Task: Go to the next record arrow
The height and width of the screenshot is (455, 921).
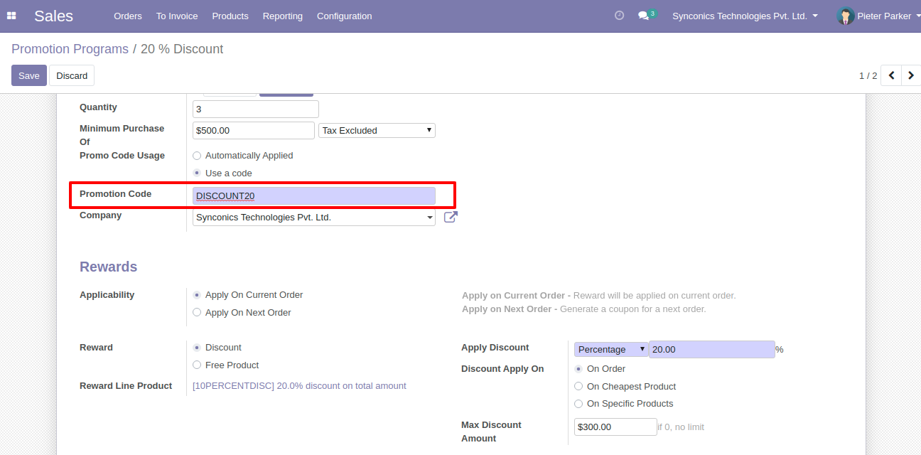Action: pos(910,75)
